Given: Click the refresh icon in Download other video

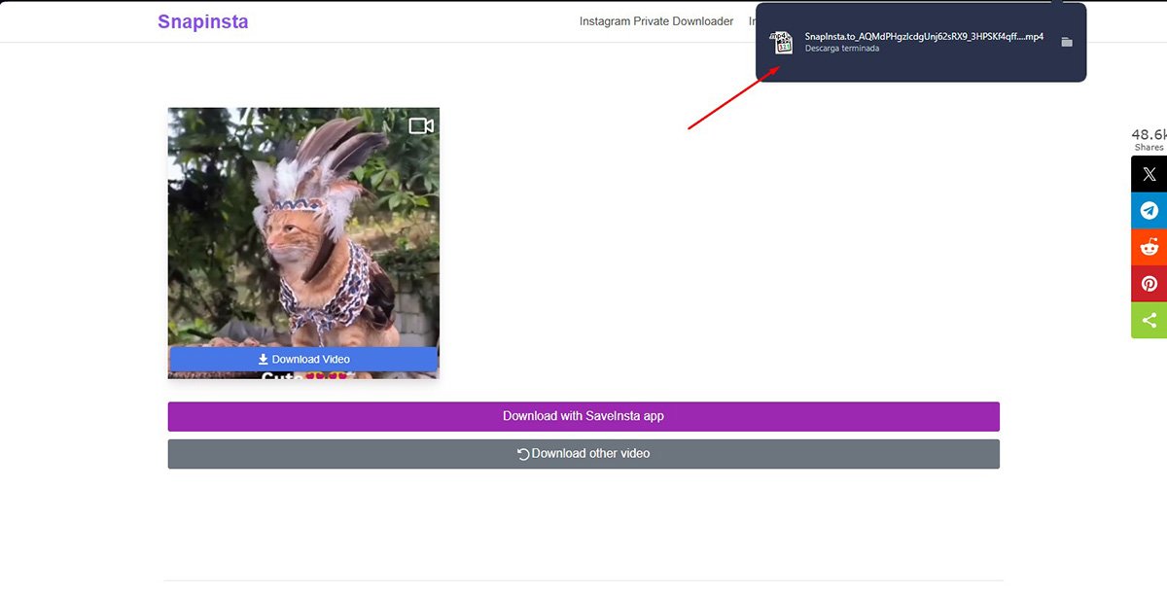Looking at the screenshot, I should pos(521,453).
